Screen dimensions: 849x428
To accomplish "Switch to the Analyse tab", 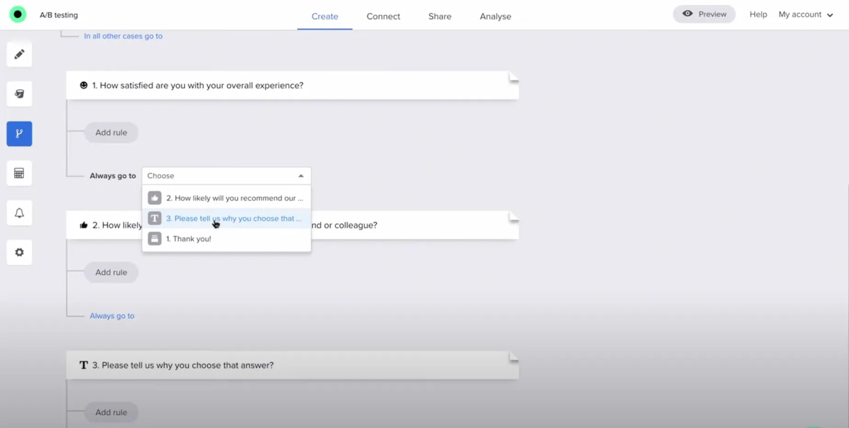I will [x=495, y=17].
